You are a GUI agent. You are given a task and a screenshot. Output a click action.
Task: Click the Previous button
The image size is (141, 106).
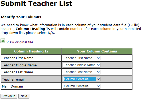pos(9,96)
